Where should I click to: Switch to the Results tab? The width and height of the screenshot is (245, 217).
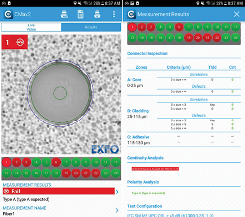coord(91,27)
